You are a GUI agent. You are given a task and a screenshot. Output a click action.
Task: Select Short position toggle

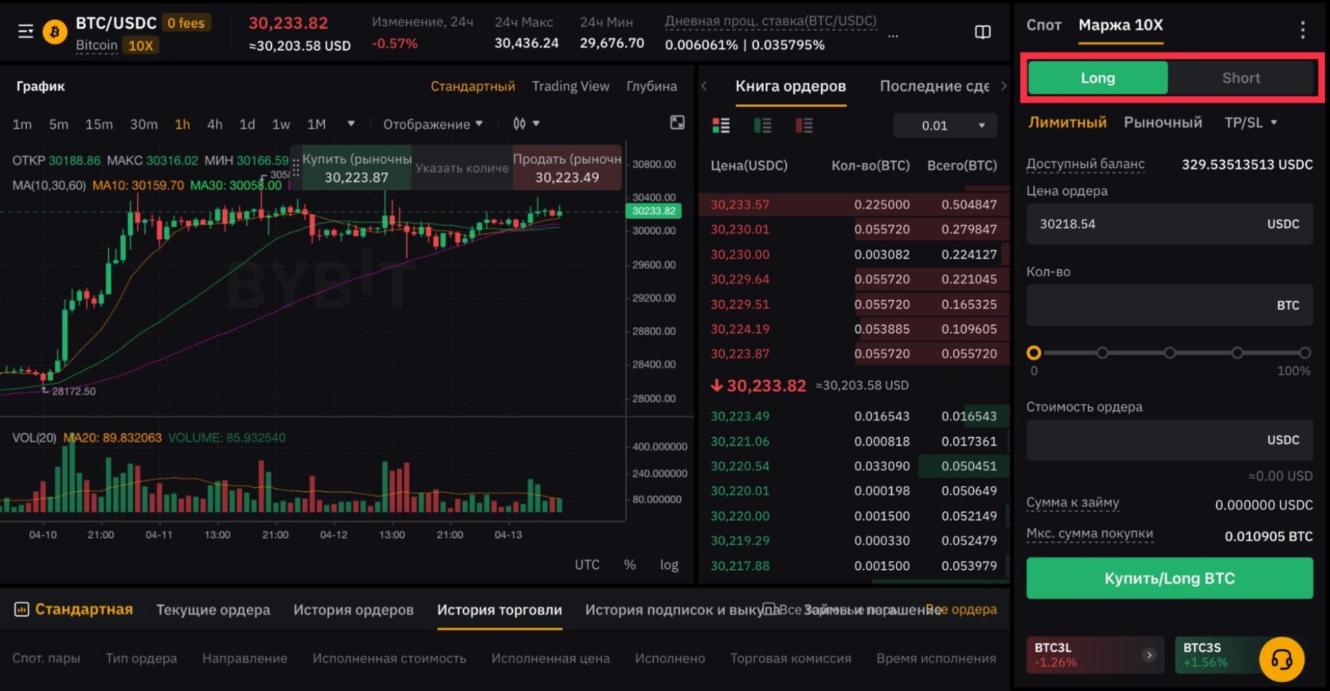click(1241, 78)
